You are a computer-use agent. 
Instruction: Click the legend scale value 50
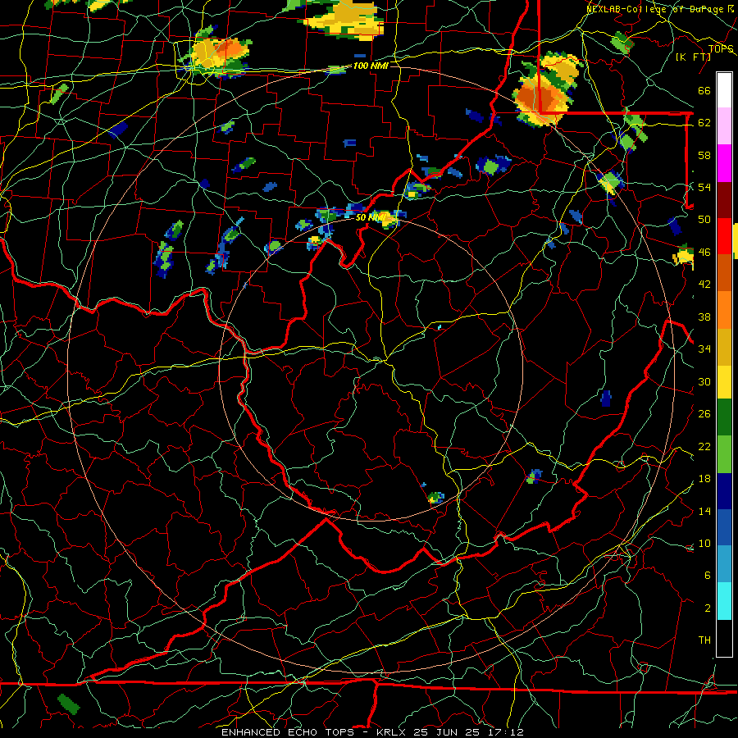(x=704, y=220)
